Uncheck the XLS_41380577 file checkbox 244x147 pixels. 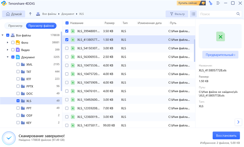tap(67, 40)
